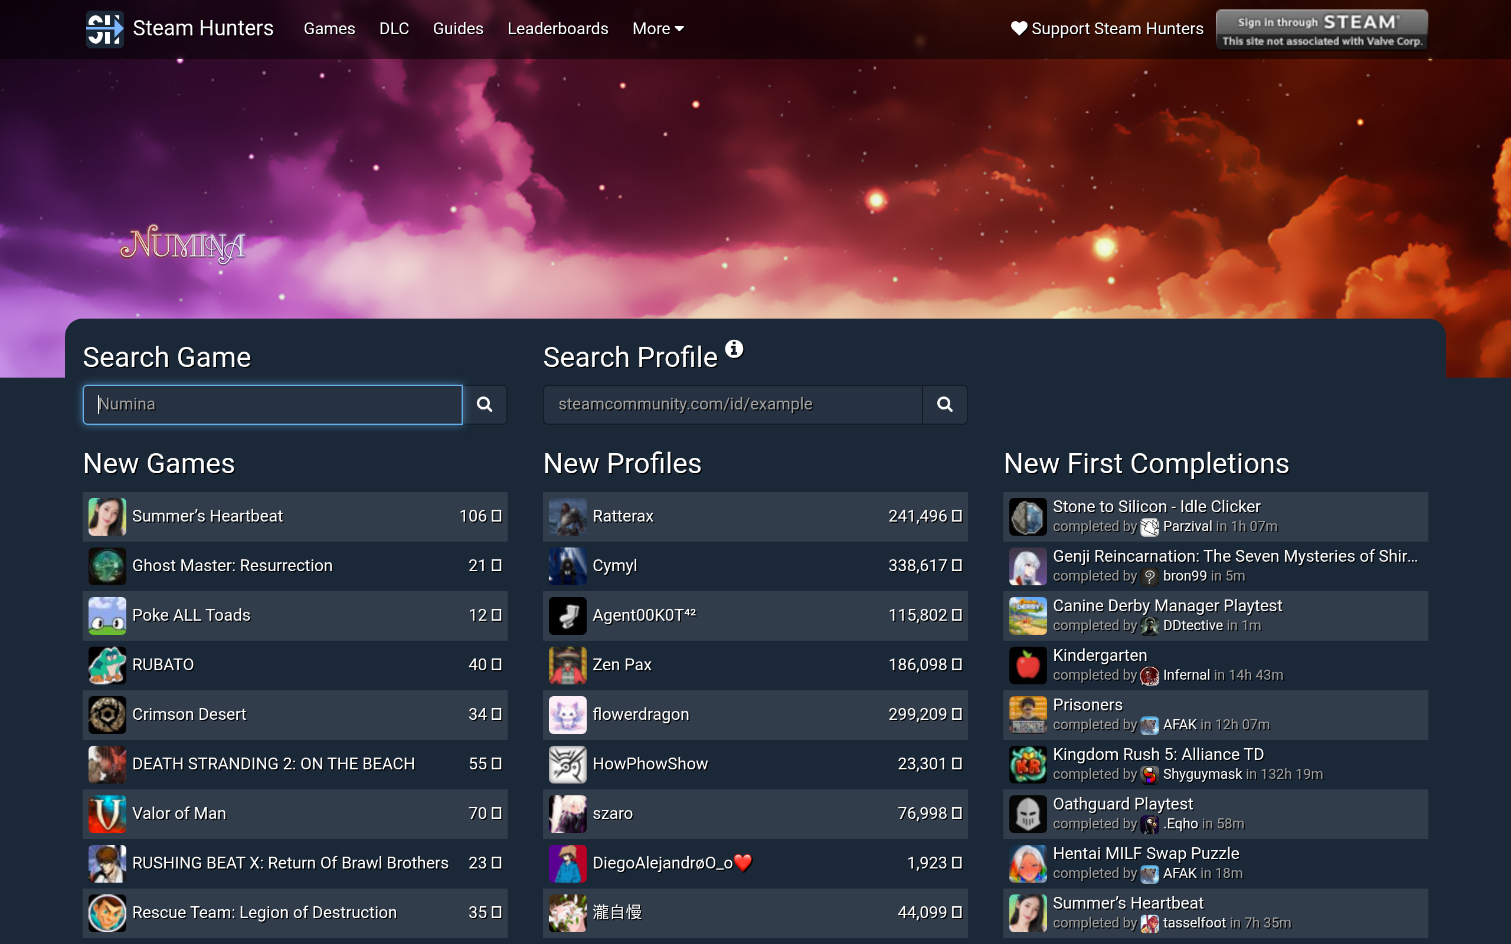The height and width of the screenshot is (944, 1511).
Task: Click Canine Derby Manager Playtest icon
Action: (1028, 615)
